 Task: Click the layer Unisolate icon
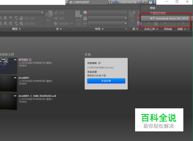tap(5, 23)
